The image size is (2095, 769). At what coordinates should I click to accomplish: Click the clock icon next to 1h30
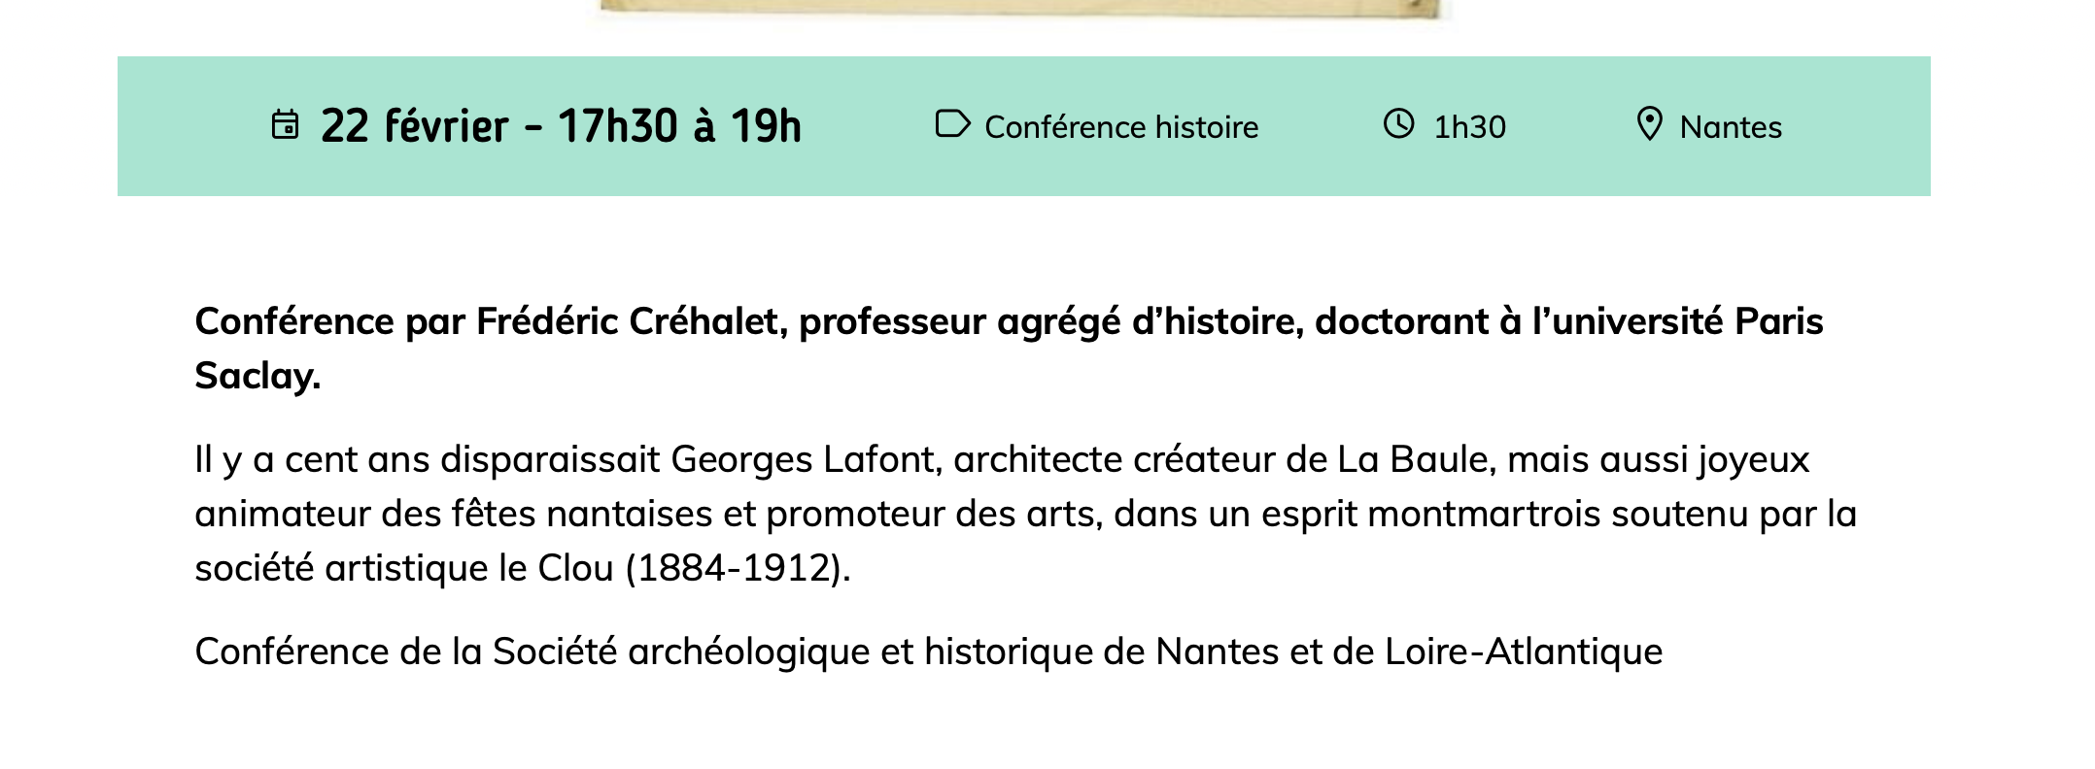pyautogui.click(x=1399, y=124)
